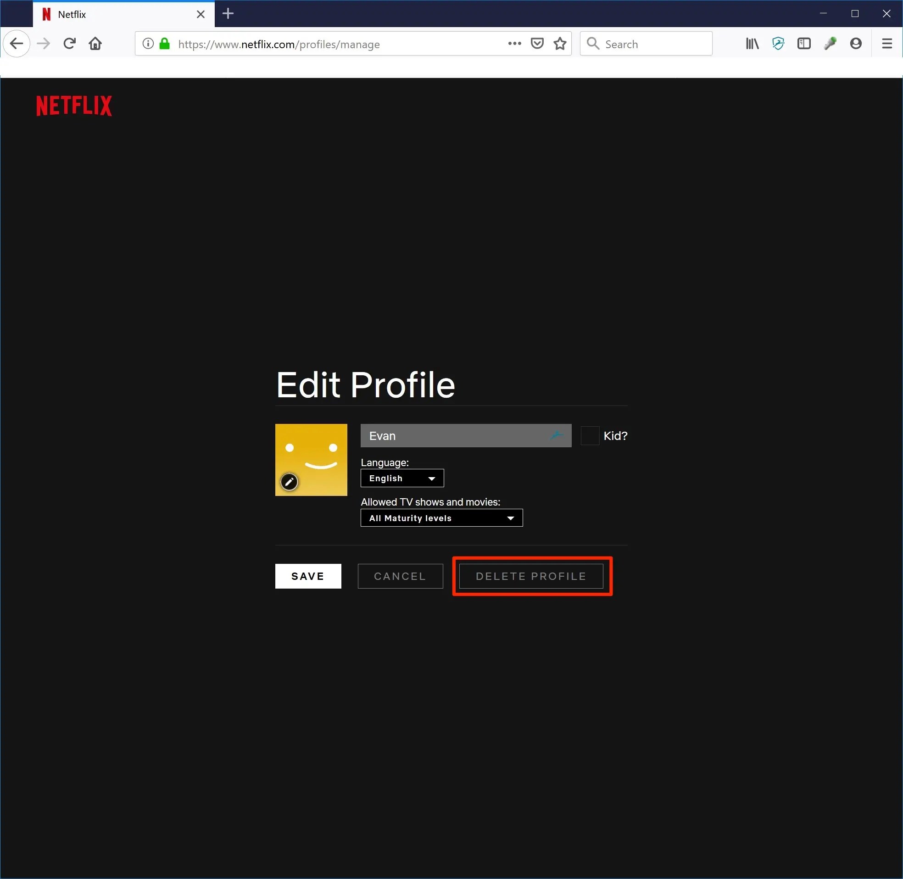The image size is (903, 879).
Task: Save page to Pocket icon
Action: point(537,44)
